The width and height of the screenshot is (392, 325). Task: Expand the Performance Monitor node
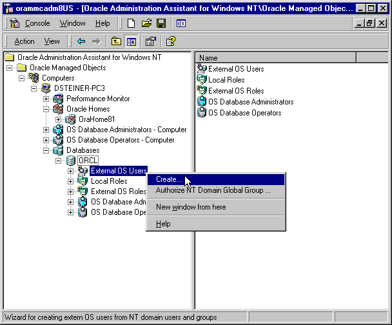point(46,99)
